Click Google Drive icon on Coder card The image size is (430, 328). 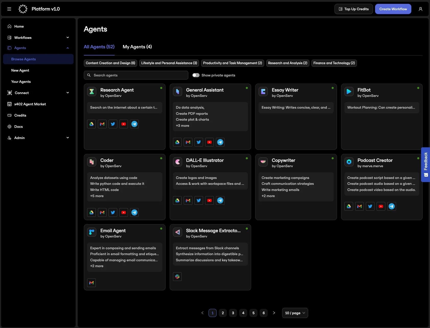(x=91, y=212)
